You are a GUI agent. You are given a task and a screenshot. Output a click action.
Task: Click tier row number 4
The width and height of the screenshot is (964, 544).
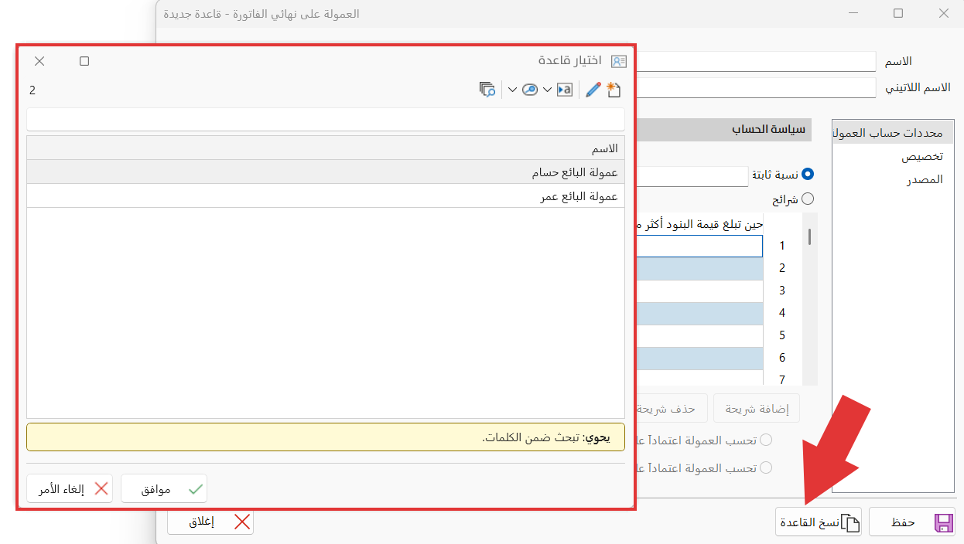coord(782,313)
